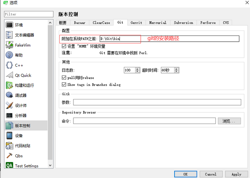Click the note "Git 需要在环境中找到 Perl."
250x178 pixels.
click(x=124, y=53)
